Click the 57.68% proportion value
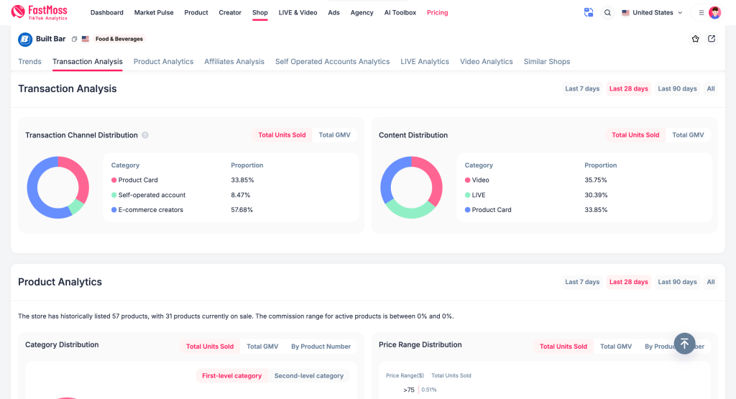Image resolution: width=736 pixels, height=399 pixels. [x=241, y=210]
